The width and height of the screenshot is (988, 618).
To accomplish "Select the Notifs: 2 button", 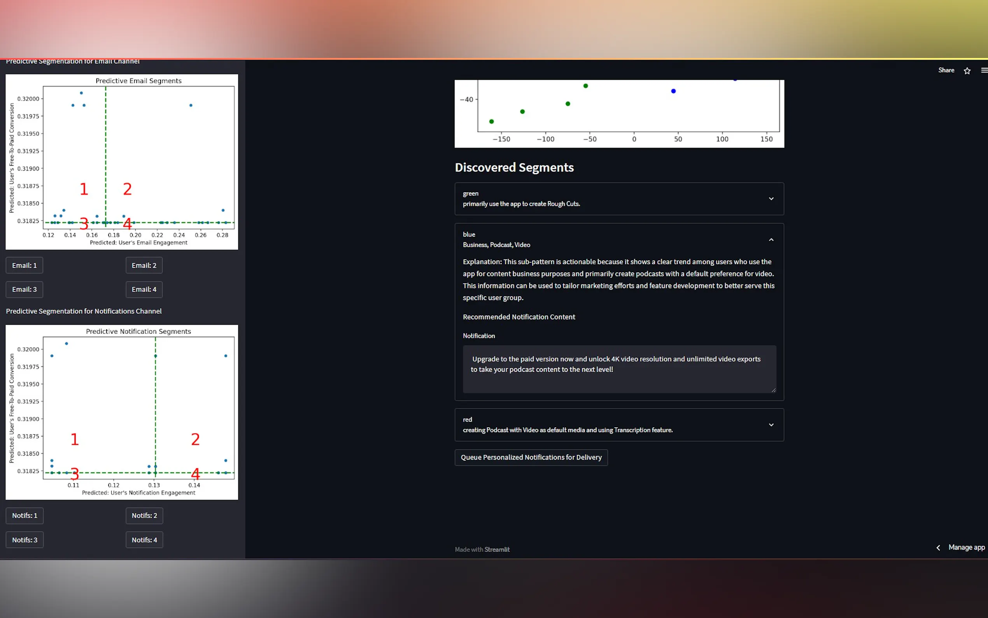I will pyautogui.click(x=144, y=515).
